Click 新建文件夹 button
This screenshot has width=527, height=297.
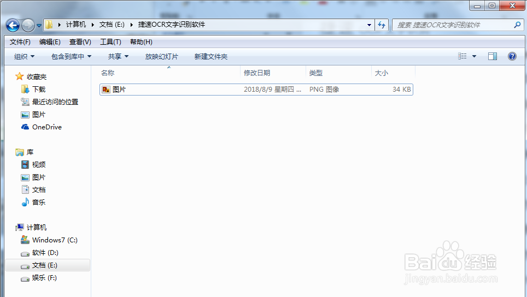pos(210,56)
